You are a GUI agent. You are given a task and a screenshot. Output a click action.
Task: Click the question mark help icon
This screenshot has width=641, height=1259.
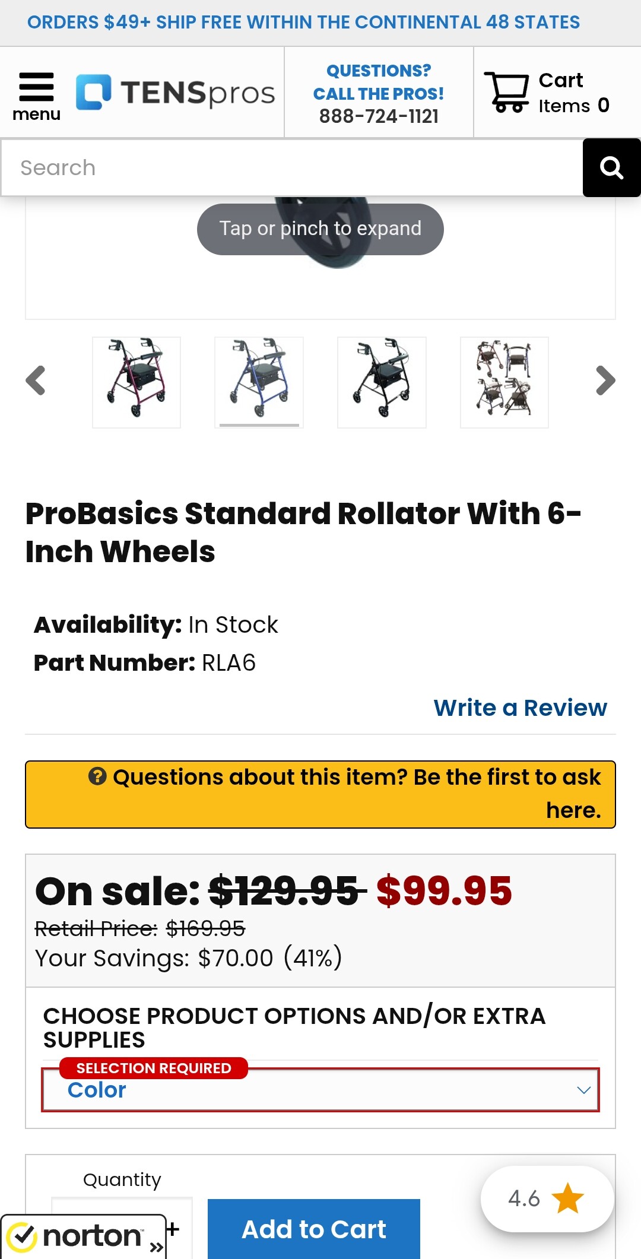pyautogui.click(x=97, y=776)
